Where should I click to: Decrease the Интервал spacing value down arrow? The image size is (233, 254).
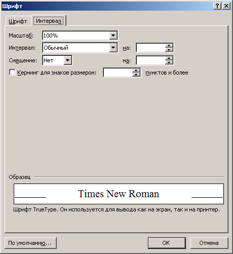tap(169, 50)
